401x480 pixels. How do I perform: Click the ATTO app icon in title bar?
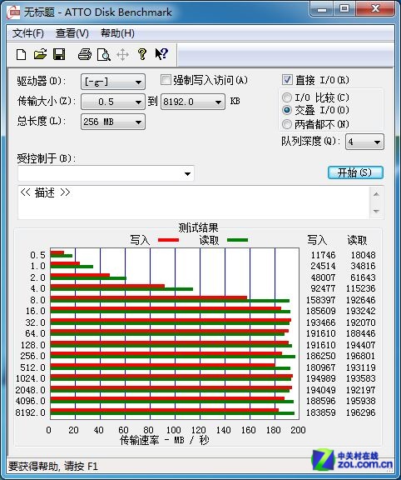14,12
